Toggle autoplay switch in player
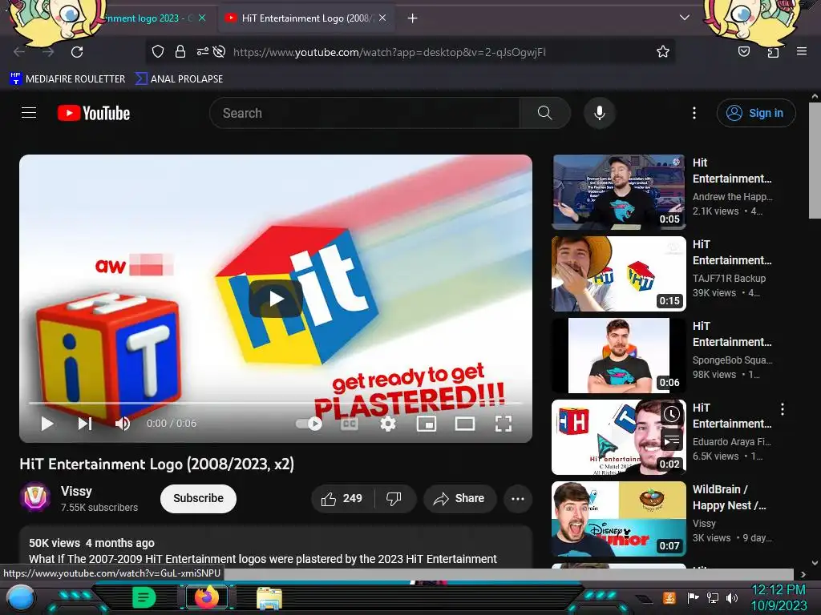The width and height of the screenshot is (821, 615). tap(309, 423)
